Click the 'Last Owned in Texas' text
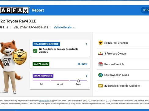 117,75
